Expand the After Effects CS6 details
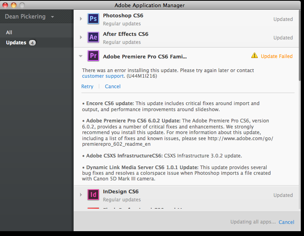The image size is (304, 236). coord(81,37)
